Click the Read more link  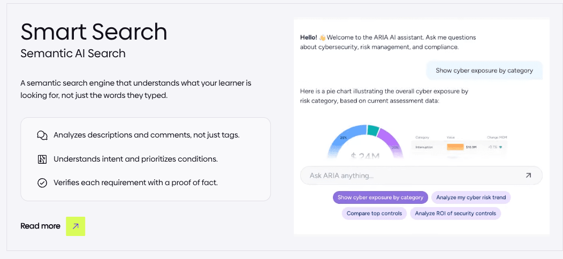point(40,226)
